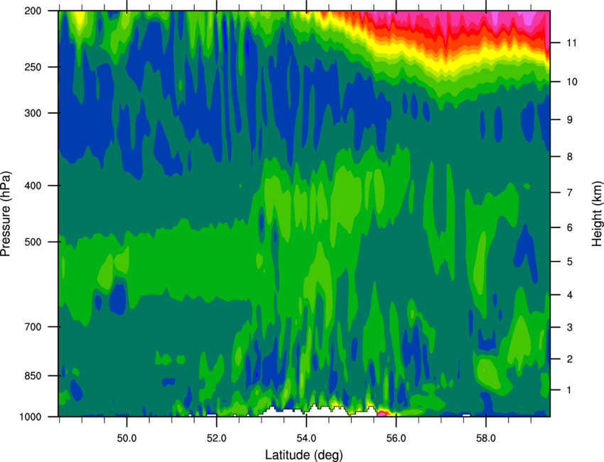Image resolution: width=604 pixels, height=462 pixels.
Task: Click height tick label 4
Action: (569, 295)
